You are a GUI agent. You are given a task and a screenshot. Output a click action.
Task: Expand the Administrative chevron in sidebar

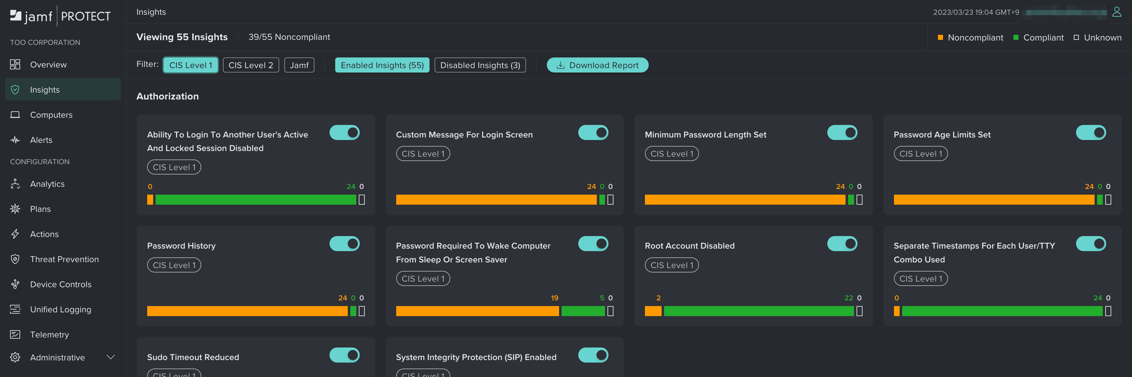tap(111, 357)
